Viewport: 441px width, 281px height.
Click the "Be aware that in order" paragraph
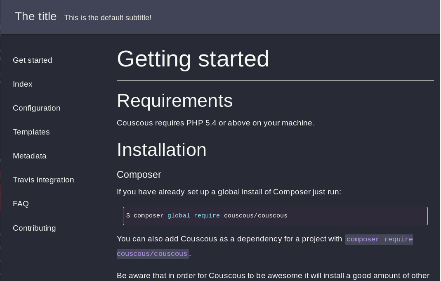tap(273, 275)
